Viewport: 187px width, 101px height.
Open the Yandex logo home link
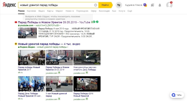[9, 5]
